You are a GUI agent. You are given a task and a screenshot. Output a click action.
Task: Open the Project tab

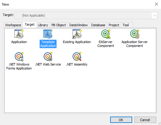(114, 25)
